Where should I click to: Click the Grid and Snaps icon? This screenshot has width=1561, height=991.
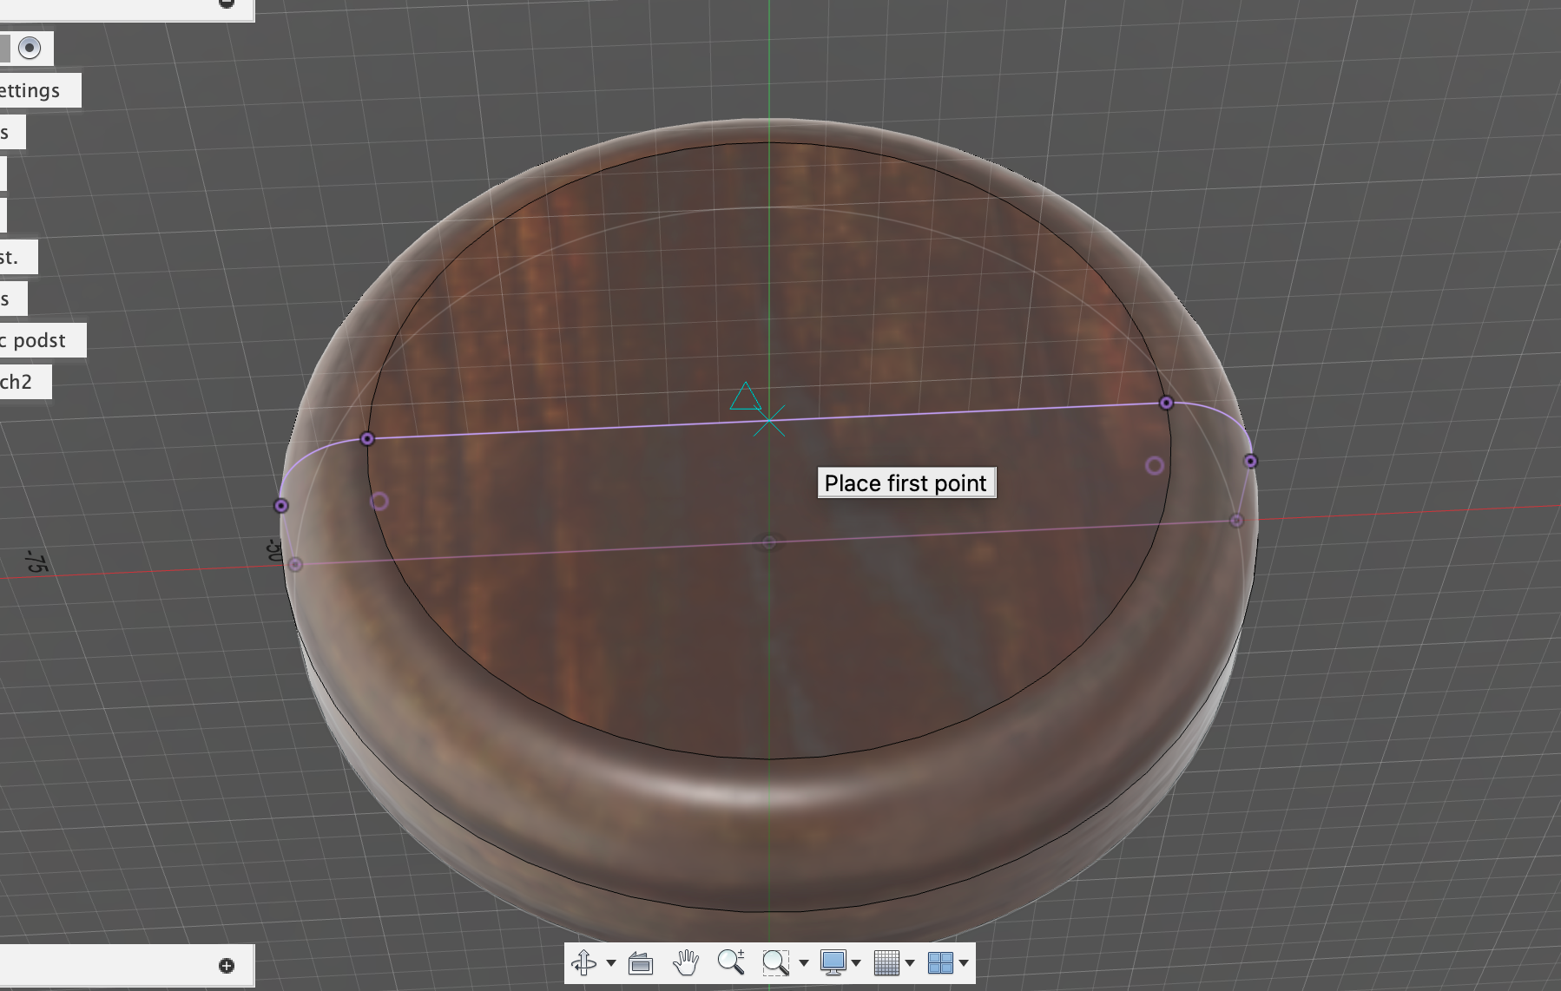click(886, 962)
